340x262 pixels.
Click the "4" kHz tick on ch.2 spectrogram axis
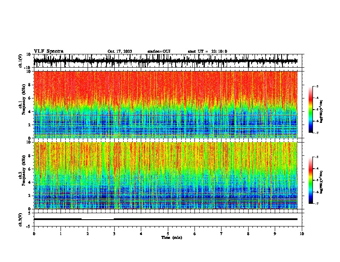30,182
